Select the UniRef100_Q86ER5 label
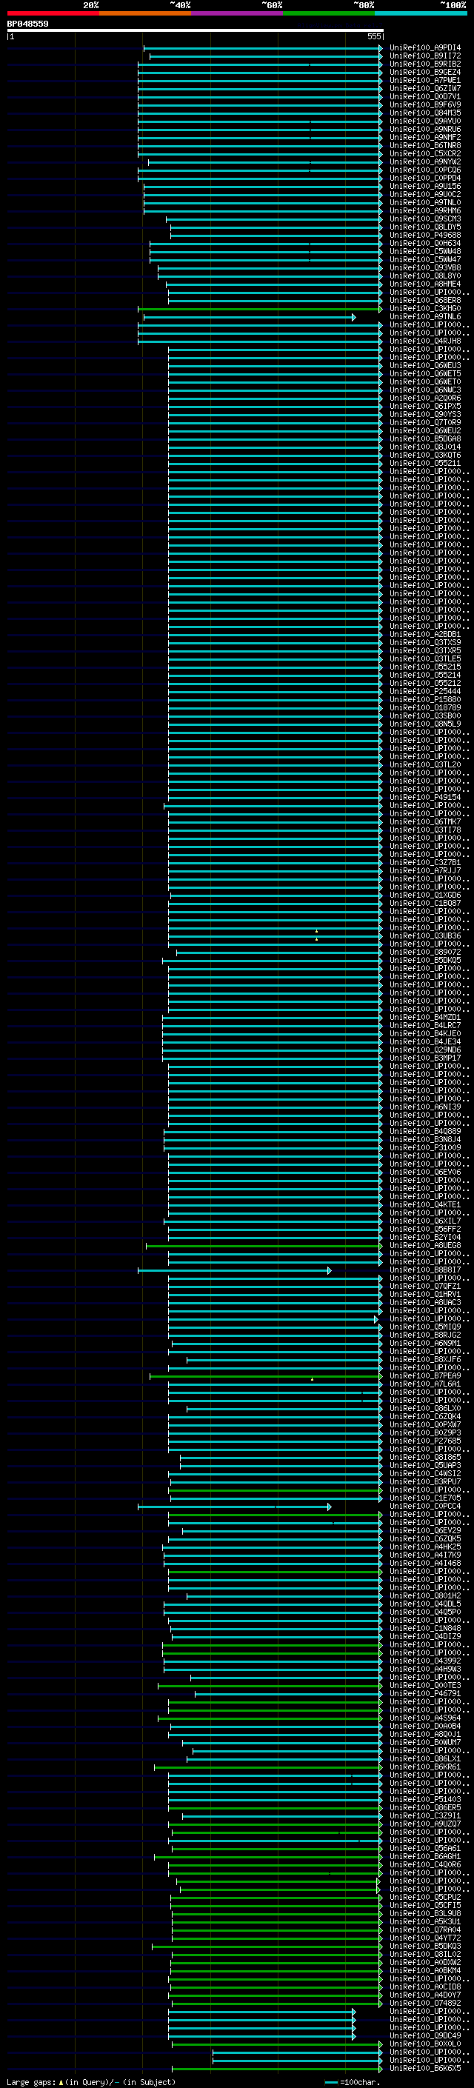The width and height of the screenshot is (474, 2088). pyautogui.click(x=424, y=1807)
